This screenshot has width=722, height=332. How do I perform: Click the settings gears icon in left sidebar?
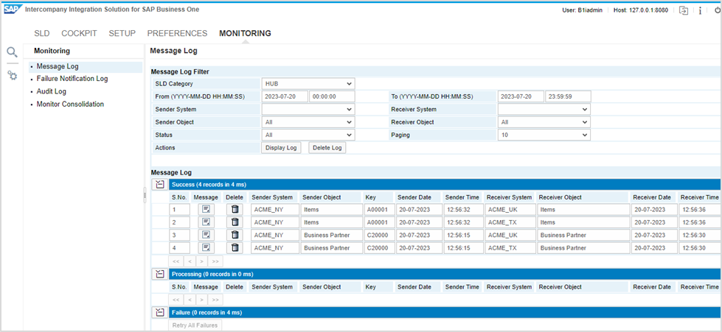click(x=12, y=75)
